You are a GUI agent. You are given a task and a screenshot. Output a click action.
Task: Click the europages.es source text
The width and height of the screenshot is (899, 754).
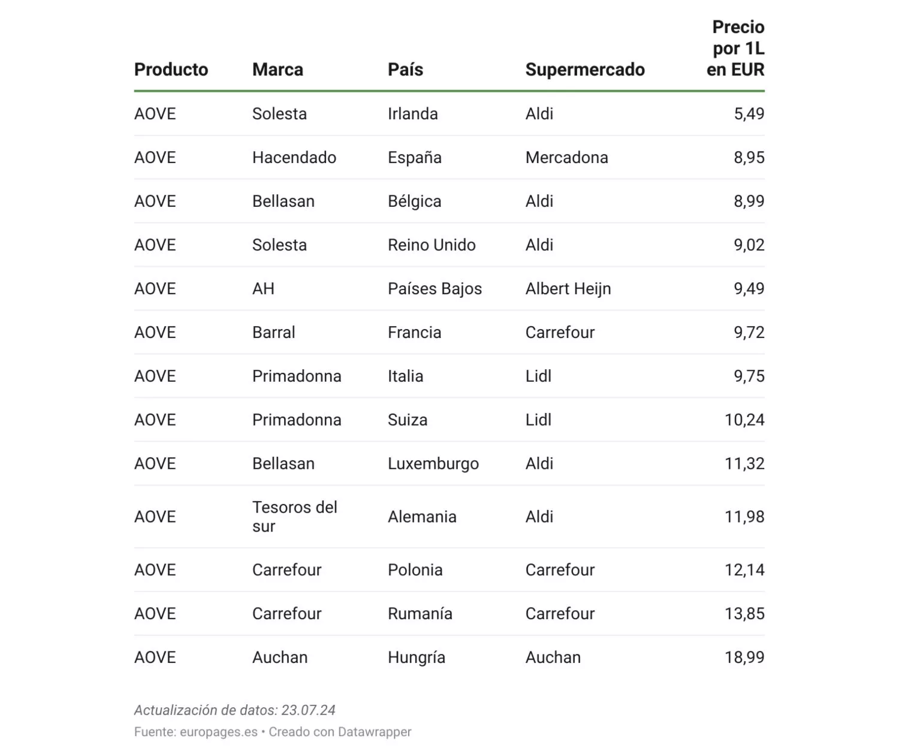(218, 732)
